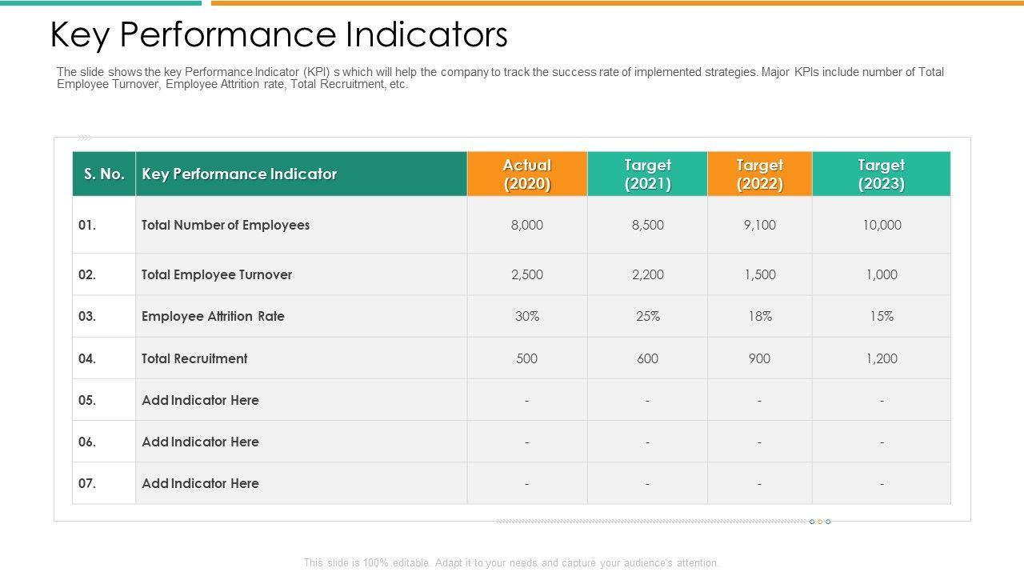
Task: Click the Total Number of Employees row label
Action: (x=226, y=225)
